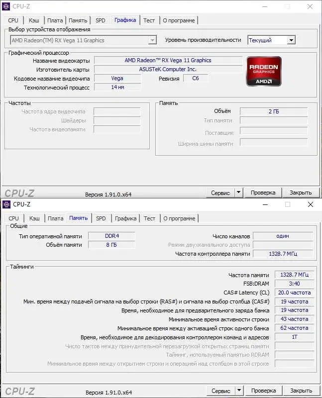
Task: Click the video card name field
Action: [x=168, y=60]
